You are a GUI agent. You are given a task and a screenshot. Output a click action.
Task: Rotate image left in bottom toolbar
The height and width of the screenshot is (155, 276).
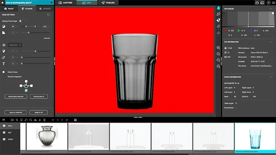click(26, 120)
